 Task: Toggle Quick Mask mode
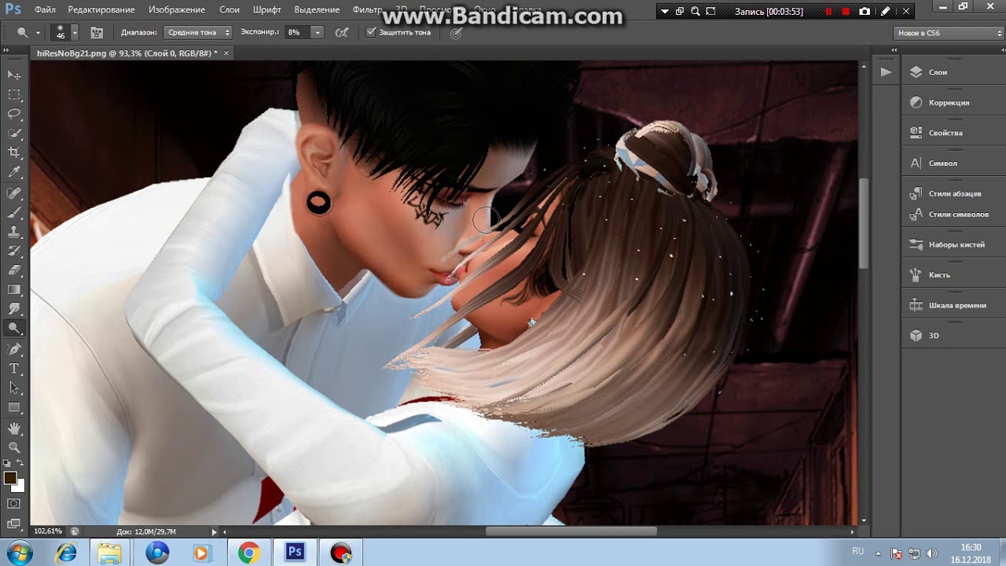[14, 503]
